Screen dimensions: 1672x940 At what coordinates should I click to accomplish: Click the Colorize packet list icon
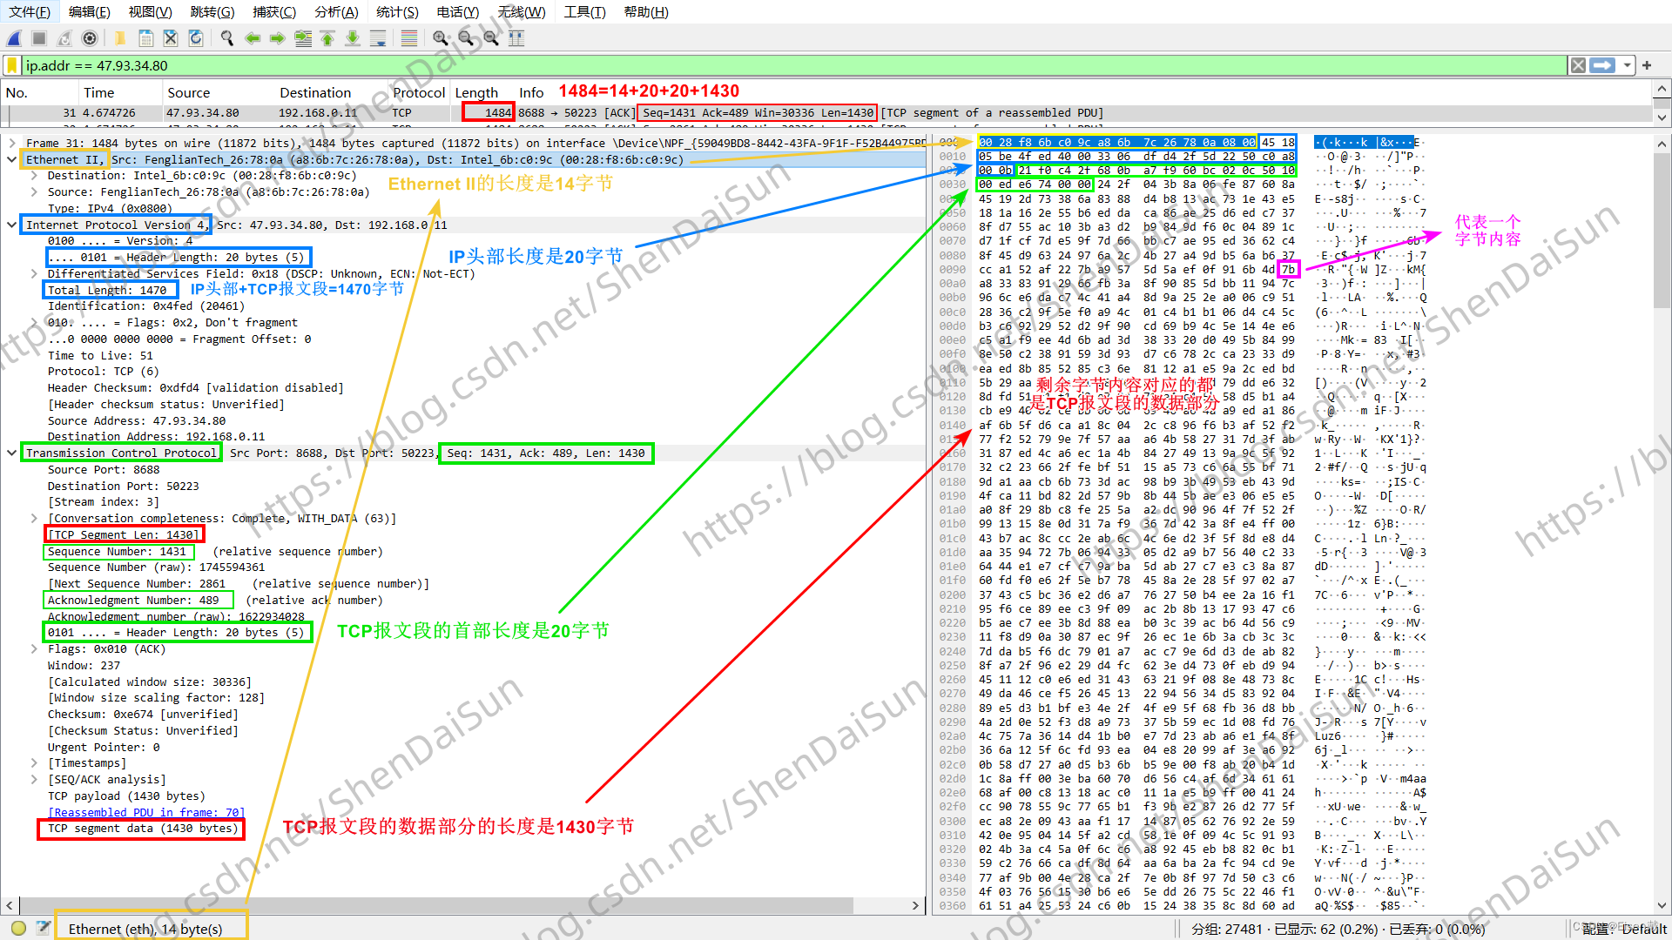click(409, 38)
